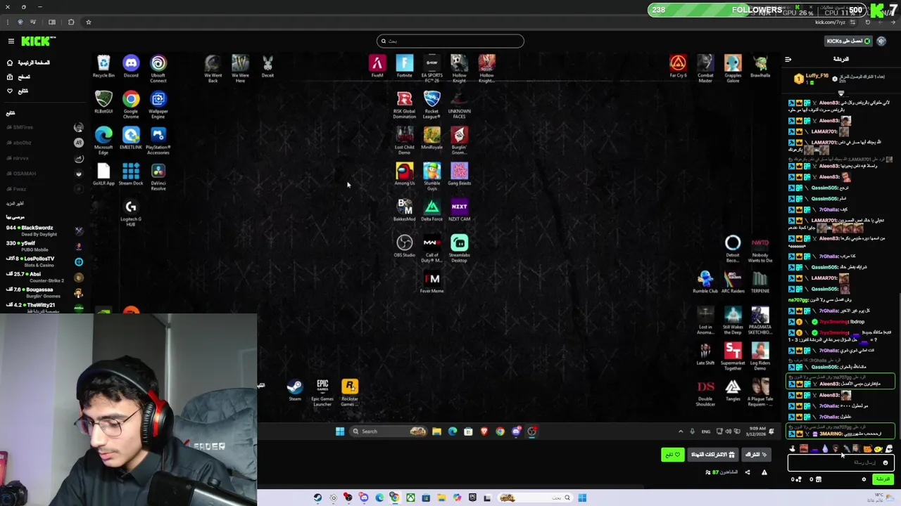The image size is (901, 506).
Task: Open Brawlhalla desktop shortcut
Action: (x=760, y=67)
